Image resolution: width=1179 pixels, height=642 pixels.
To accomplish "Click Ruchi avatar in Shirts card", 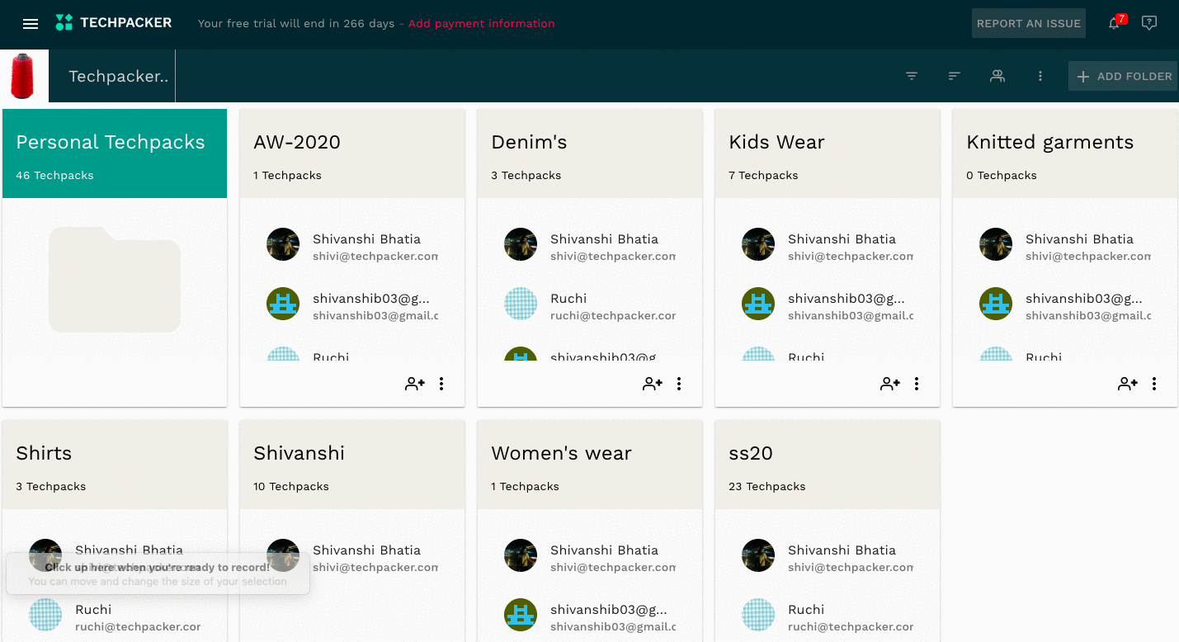I will [x=45, y=615].
